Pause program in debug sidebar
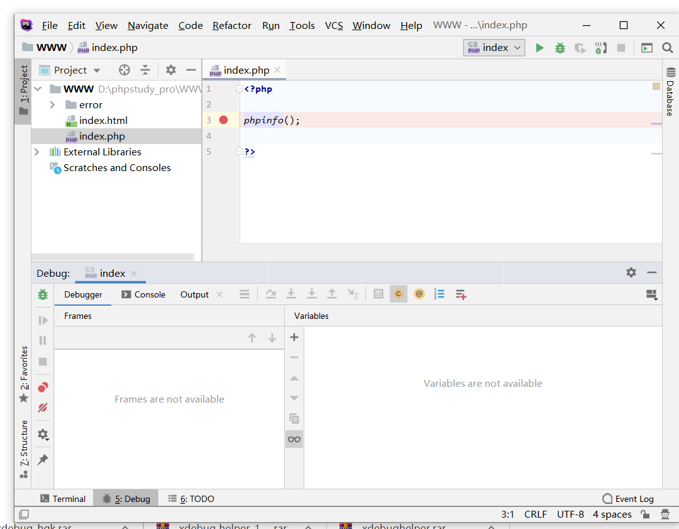 (43, 340)
